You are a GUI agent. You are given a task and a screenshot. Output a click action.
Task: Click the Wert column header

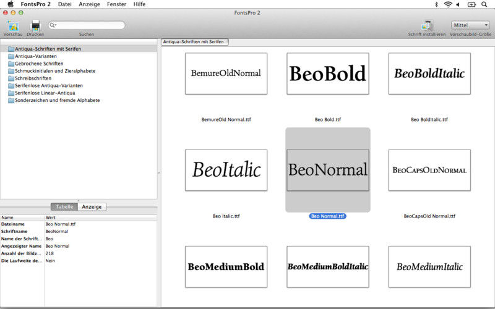coord(100,218)
